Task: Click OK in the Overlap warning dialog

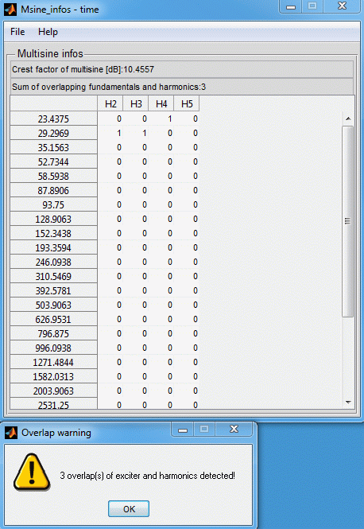Action: pyautogui.click(x=129, y=509)
